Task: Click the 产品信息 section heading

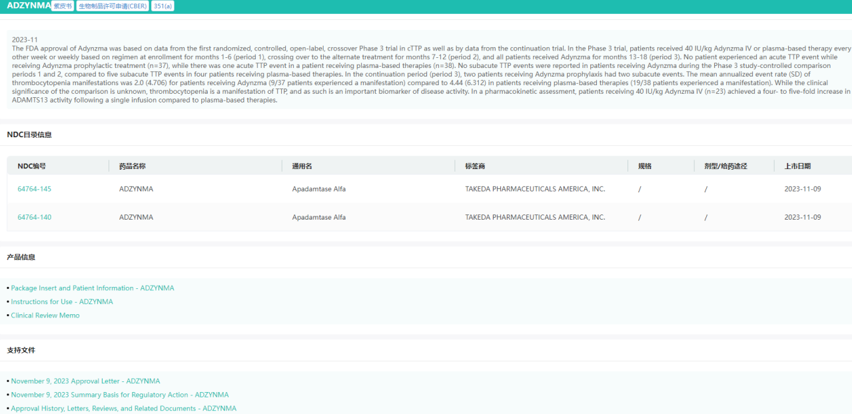Action: pyautogui.click(x=21, y=257)
